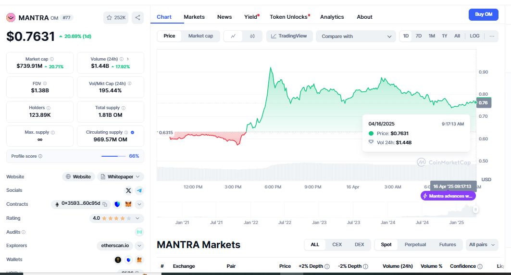
Task: Switch chart to candlestick type
Action: [252, 36]
